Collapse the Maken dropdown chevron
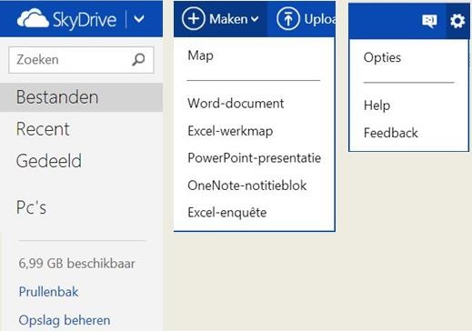 (x=255, y=19)
